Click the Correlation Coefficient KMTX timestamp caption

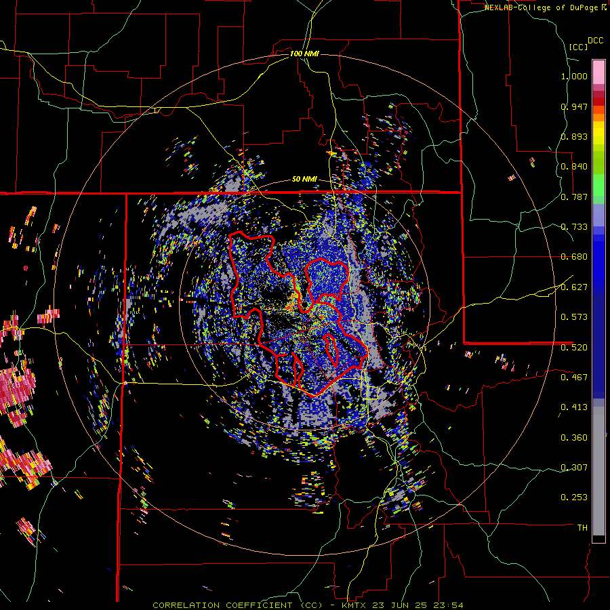pos(308,605)
